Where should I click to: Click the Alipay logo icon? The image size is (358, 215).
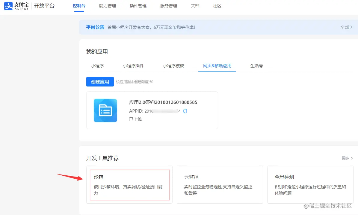tap(8, 6)
